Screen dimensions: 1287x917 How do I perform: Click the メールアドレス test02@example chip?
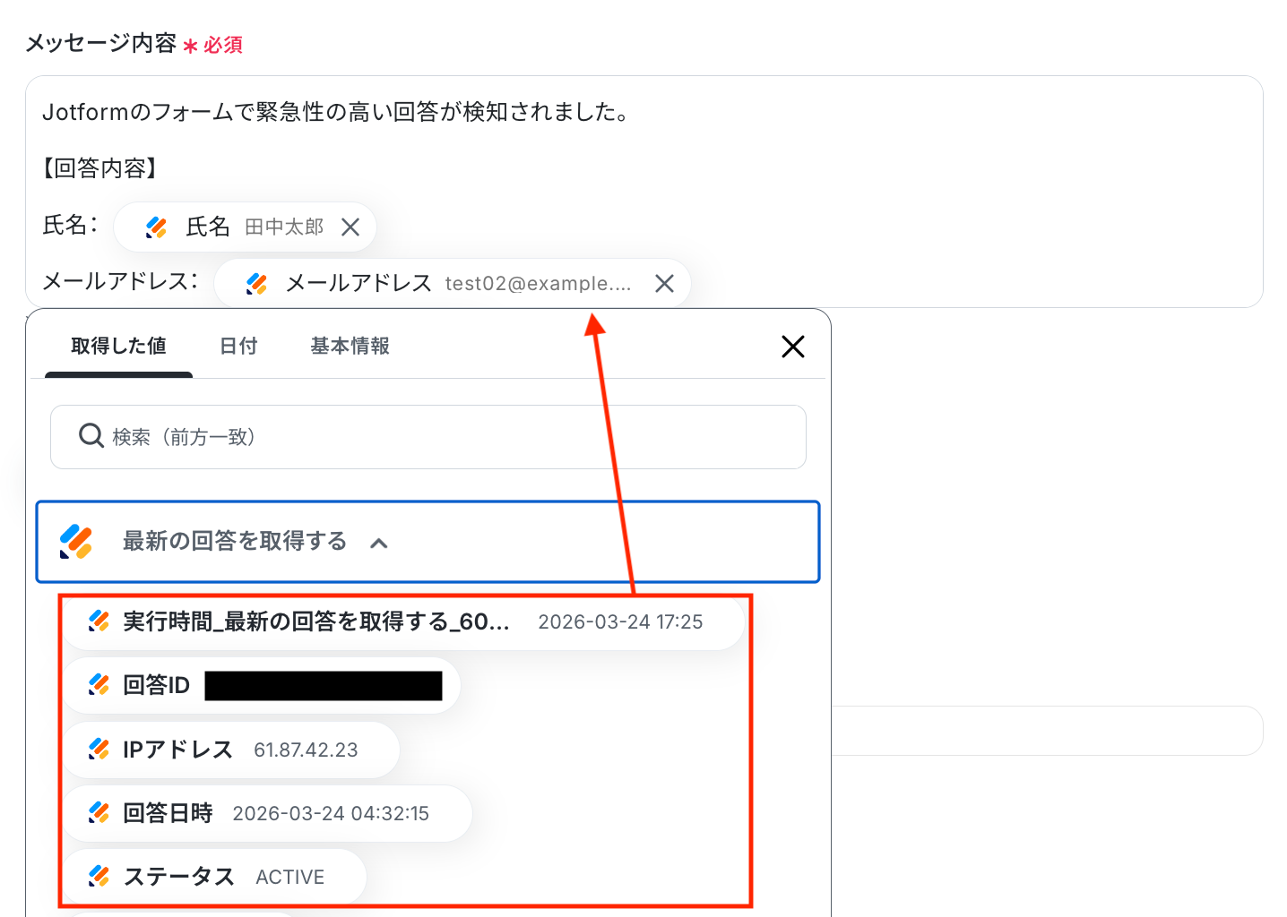(453, 284)
